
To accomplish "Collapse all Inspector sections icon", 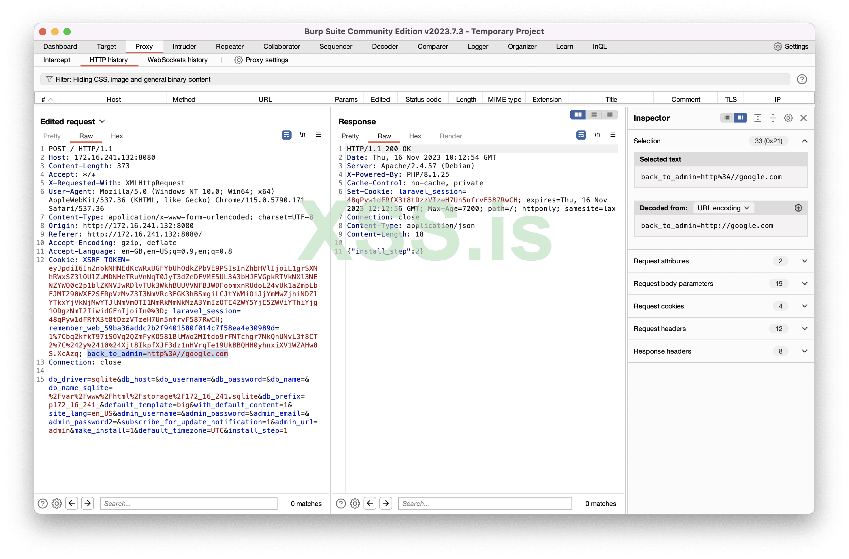I will [773, 118].
